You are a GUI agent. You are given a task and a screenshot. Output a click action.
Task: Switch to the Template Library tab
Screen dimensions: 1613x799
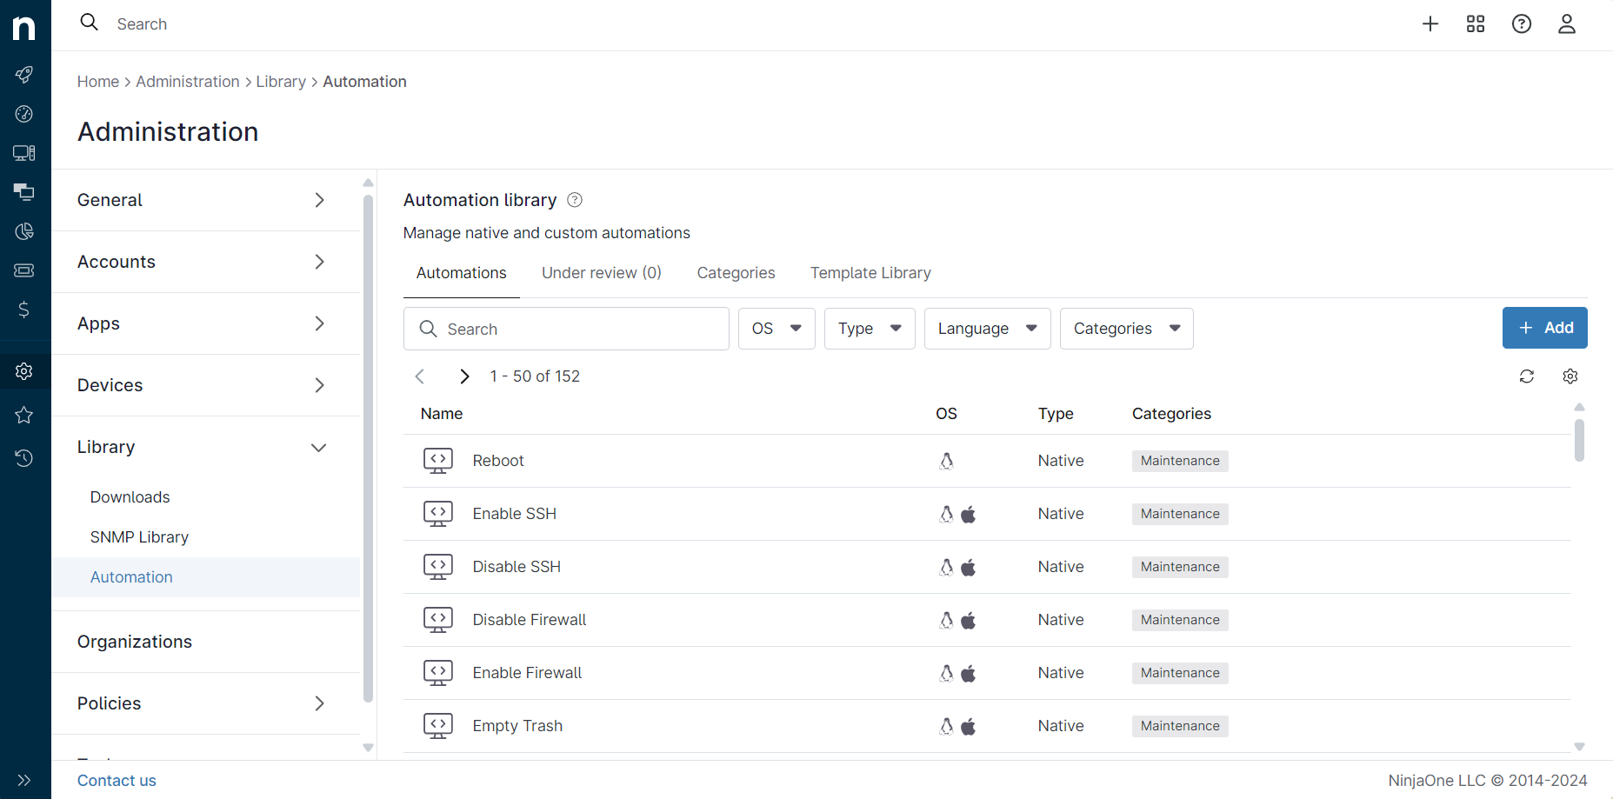(x=870, y=272)
